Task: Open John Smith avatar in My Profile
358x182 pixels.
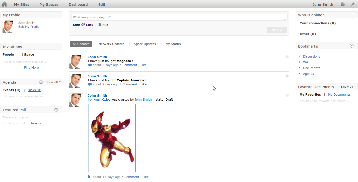Action: click(x=9, y=27)
